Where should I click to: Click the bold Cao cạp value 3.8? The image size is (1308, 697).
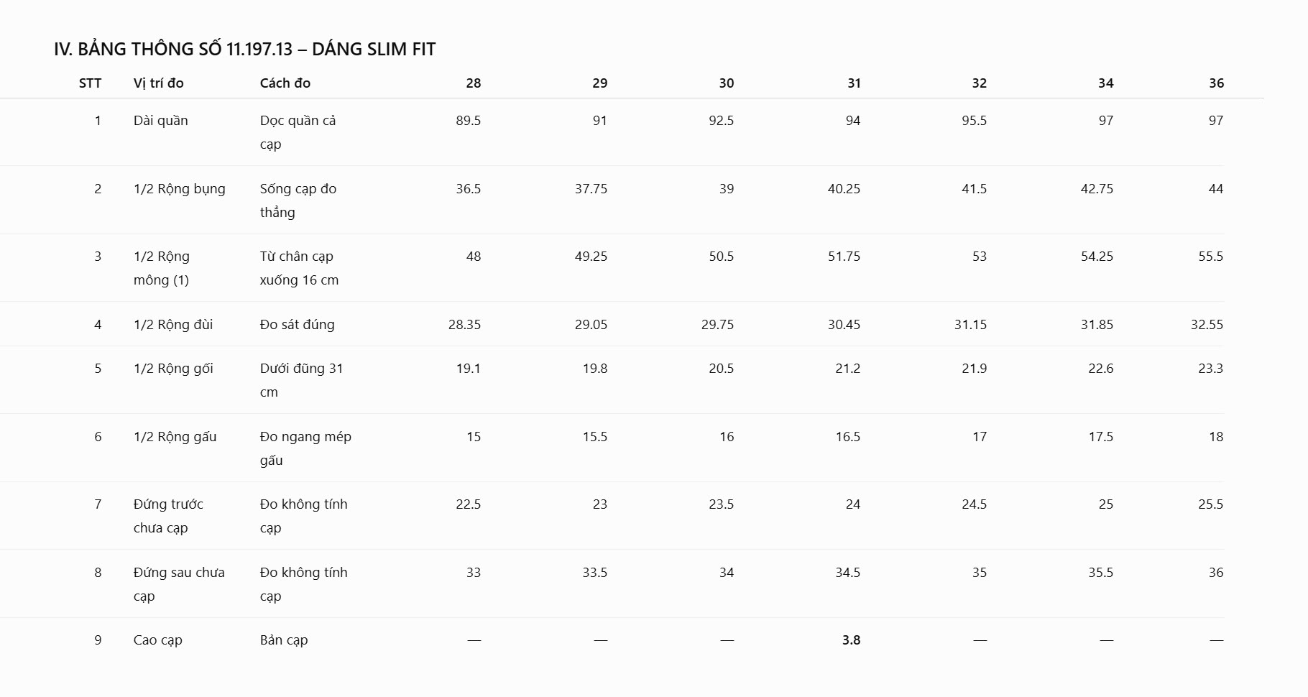point(851,640)
